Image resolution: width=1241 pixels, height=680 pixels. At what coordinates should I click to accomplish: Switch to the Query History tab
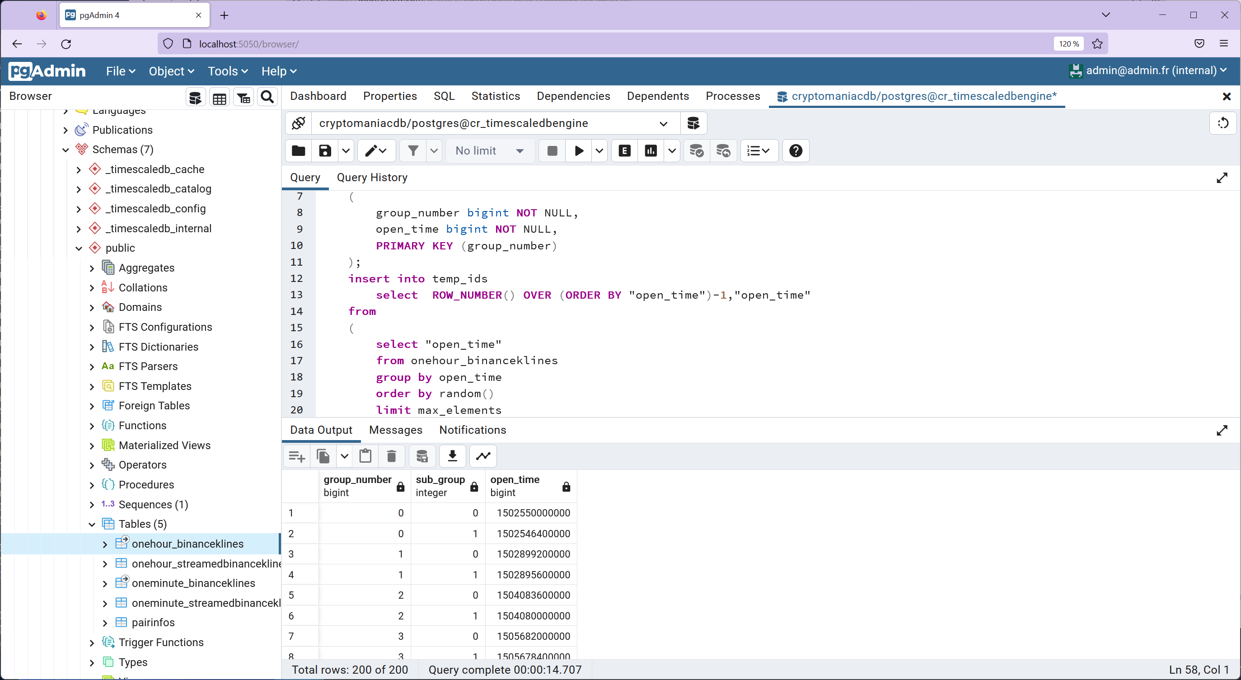pos(372,178)
